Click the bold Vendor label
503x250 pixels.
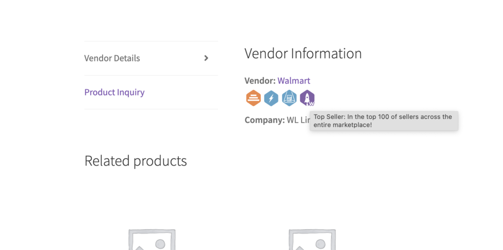pyautogui.click(x=260, y=81)
